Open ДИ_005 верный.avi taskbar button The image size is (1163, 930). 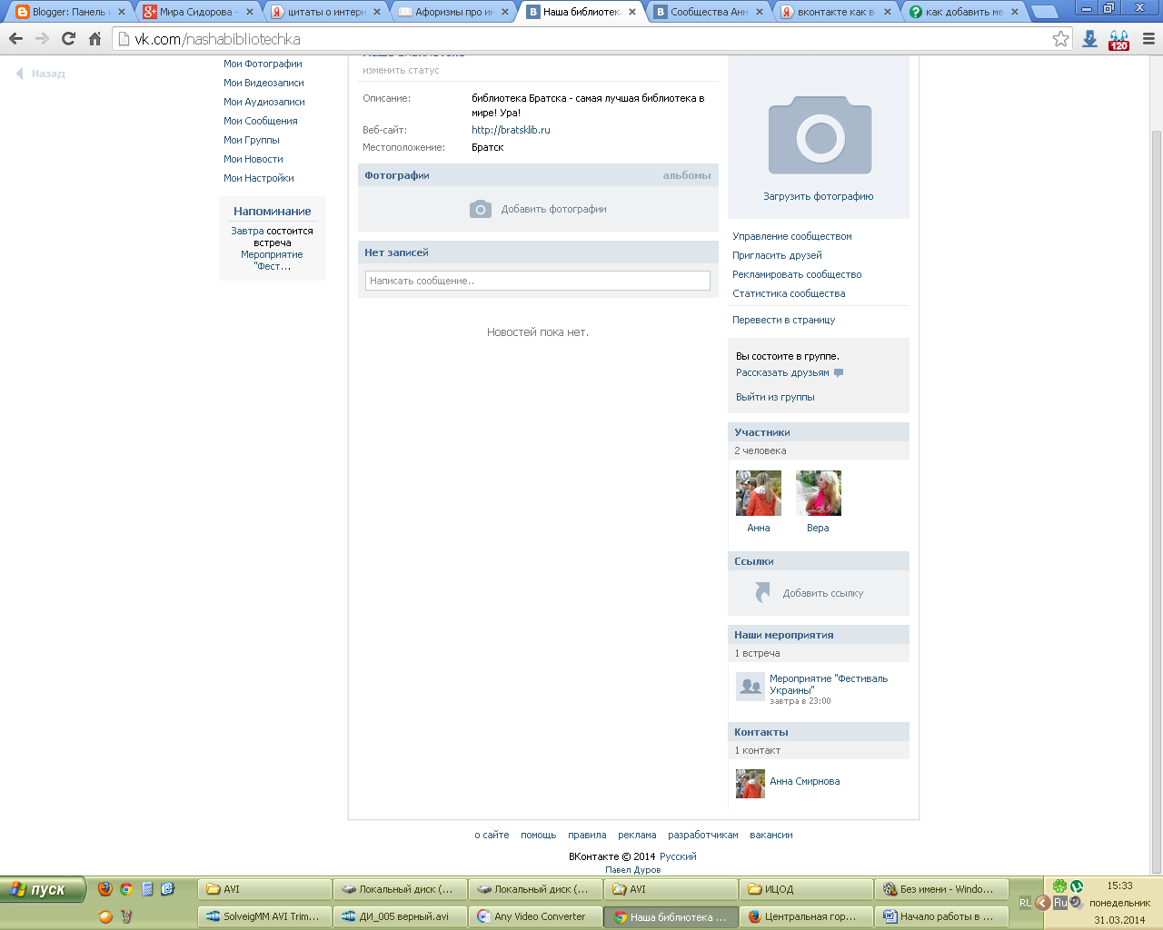pyautogui.click(x=400, y=916)
